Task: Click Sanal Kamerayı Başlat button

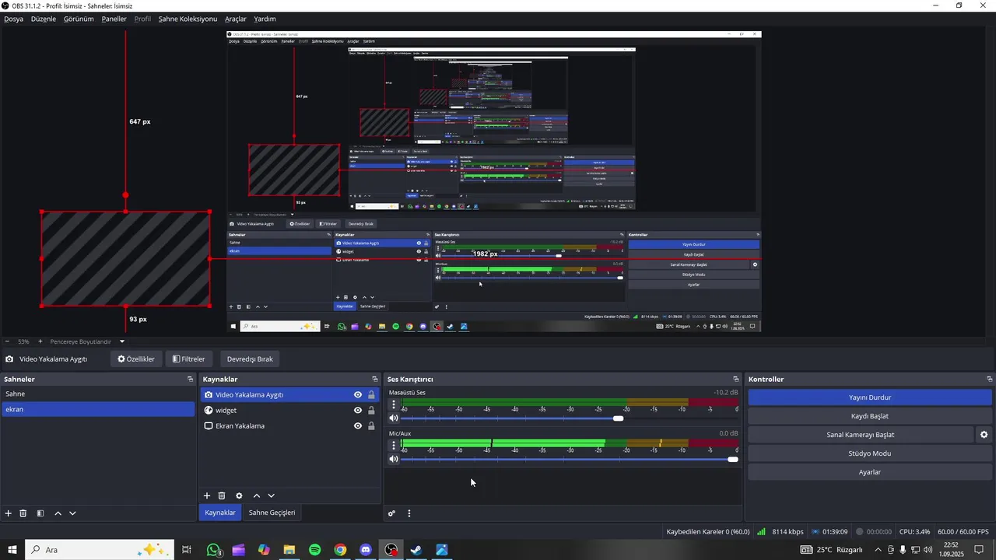Action: pyautogui.click(x=861, y=435)
